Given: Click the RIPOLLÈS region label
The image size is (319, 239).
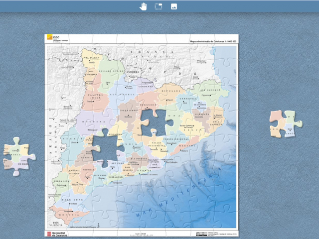Looking at the screenshot, I should coord(171,91).
